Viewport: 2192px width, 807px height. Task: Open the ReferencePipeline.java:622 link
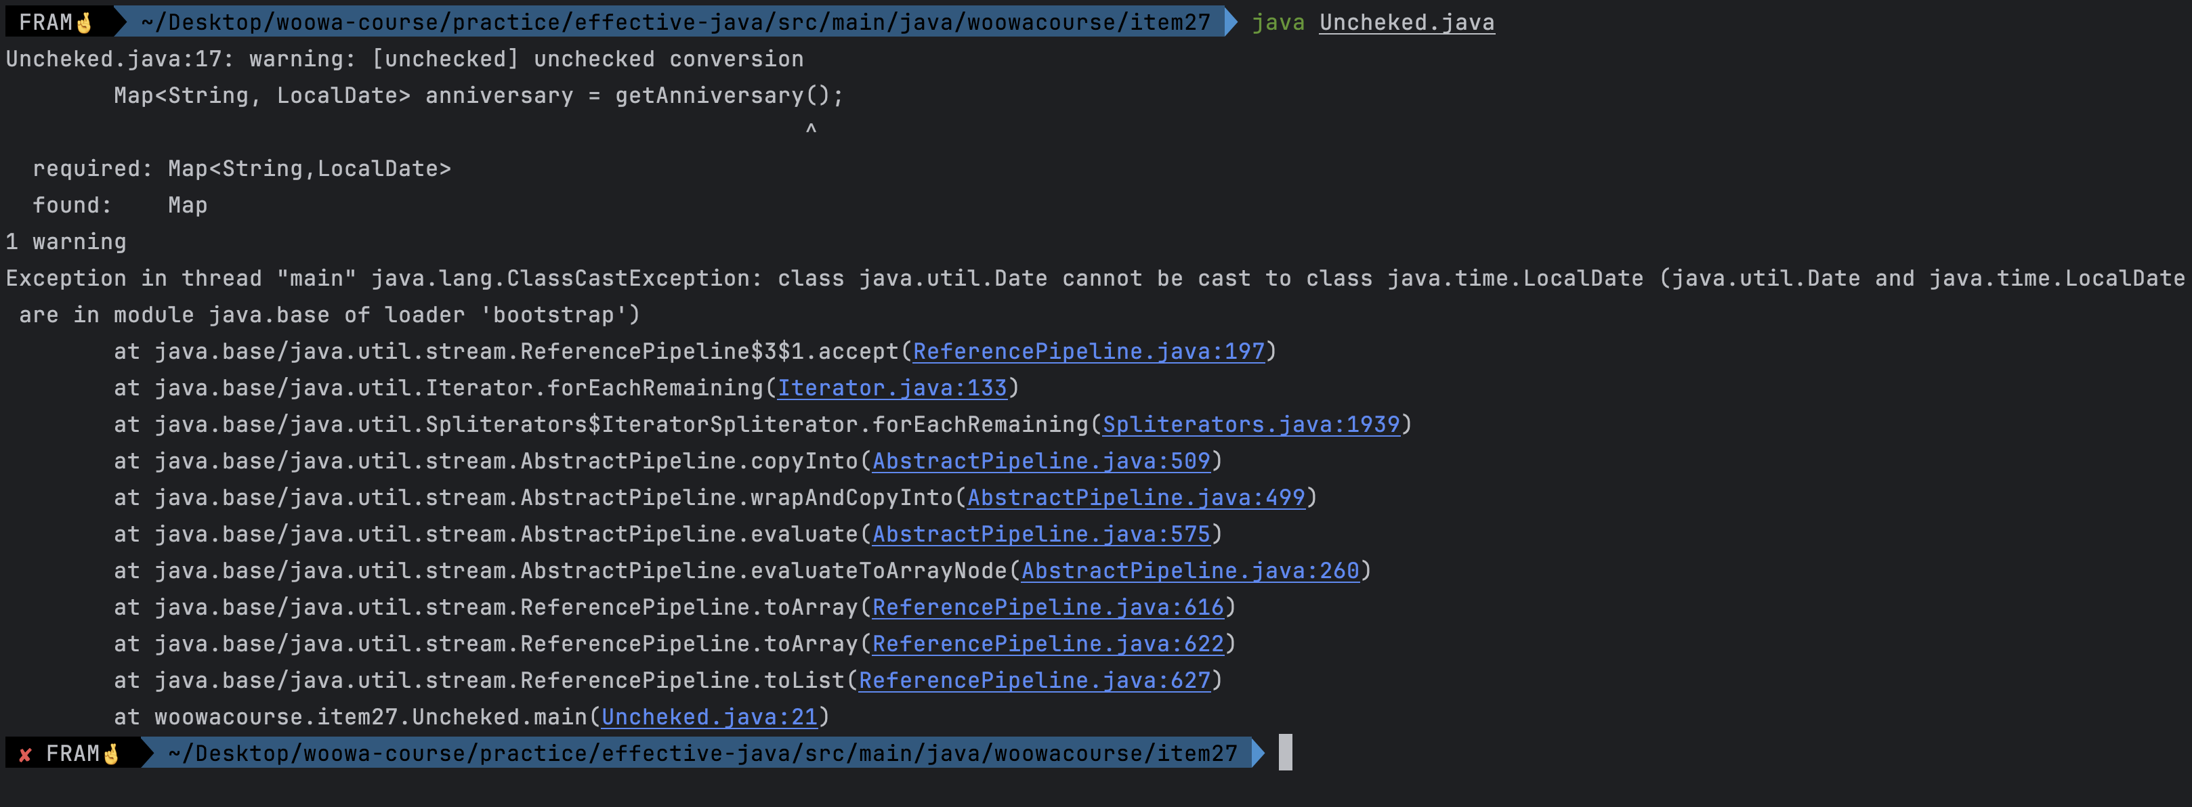point(1047,644)
